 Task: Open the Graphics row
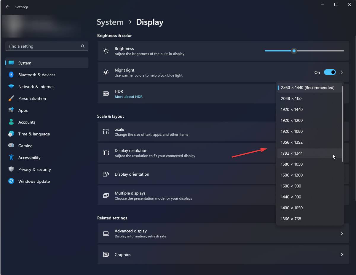tap(223, 255)
